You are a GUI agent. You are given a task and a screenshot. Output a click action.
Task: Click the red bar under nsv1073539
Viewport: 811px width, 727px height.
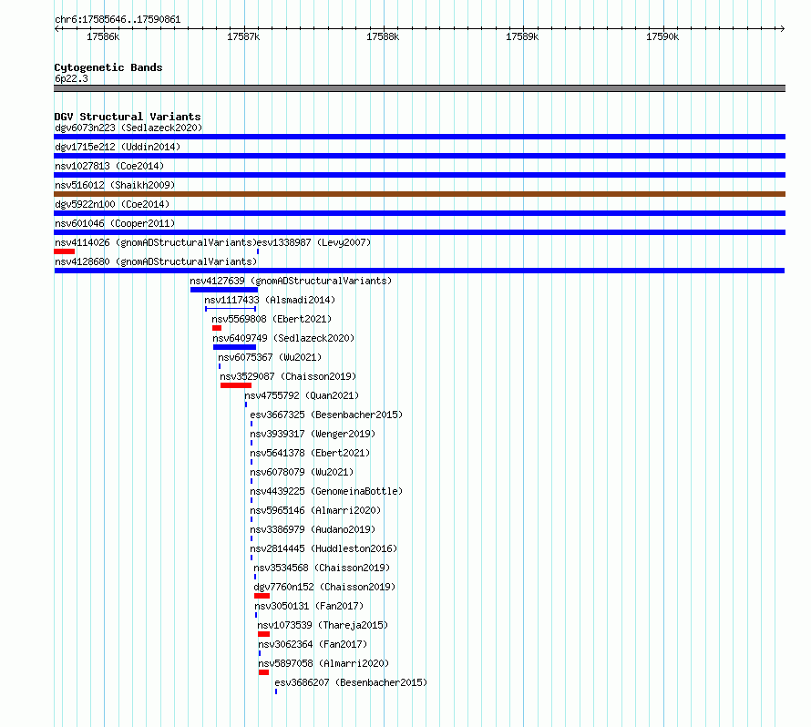pyautogui.click(x=263, y=634)
